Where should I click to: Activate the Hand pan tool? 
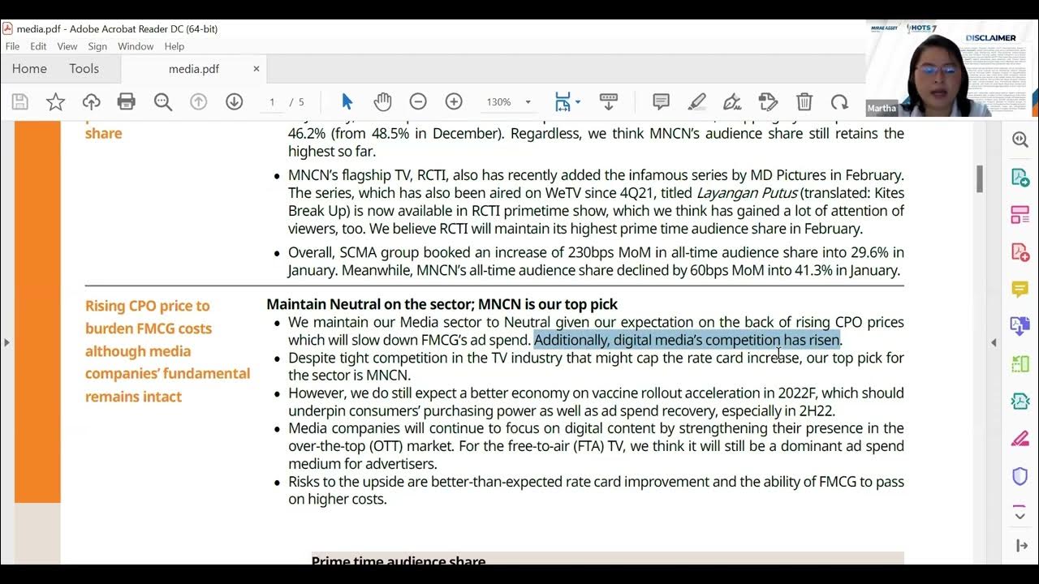click(x=382, y=101)
